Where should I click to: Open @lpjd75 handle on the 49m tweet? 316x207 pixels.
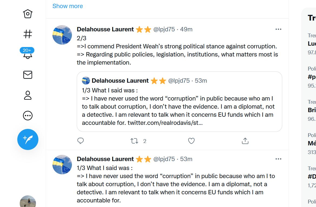[x=164, y=29]
